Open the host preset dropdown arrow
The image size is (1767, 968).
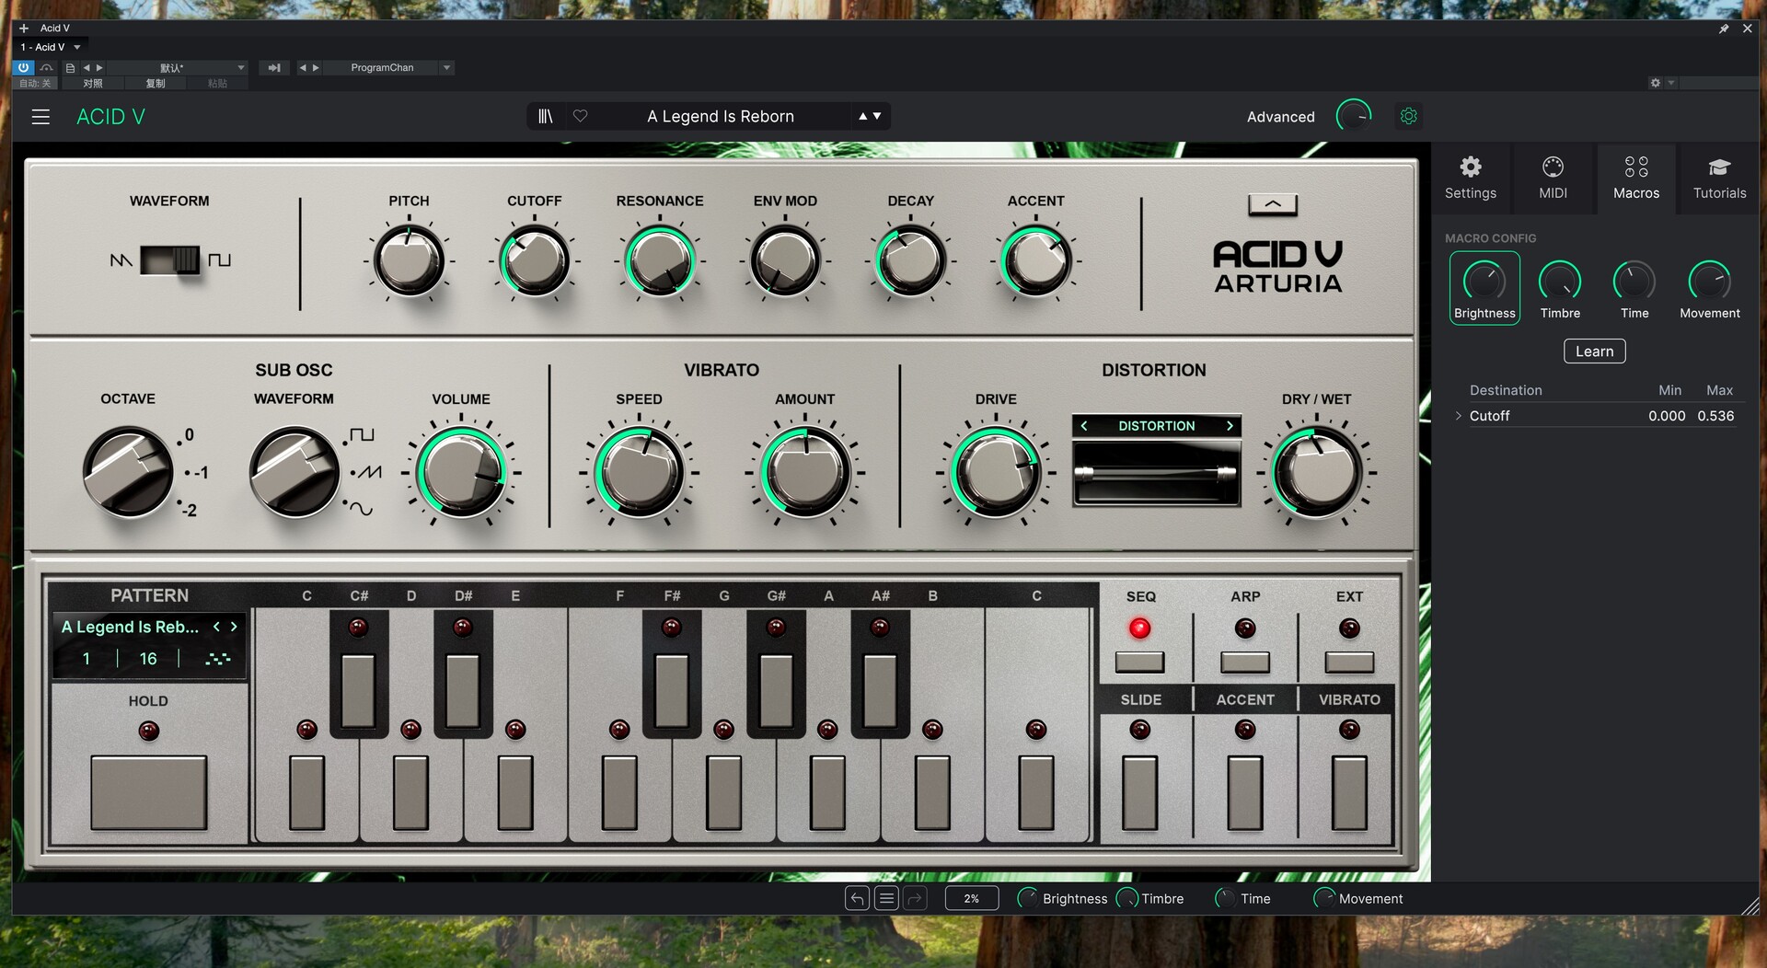pyautogui.click(x=241, y=67)
